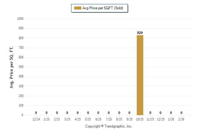
Task: Click the 6/25 x-axis month label
Action: point(98,119)
